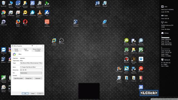Select the Word 2016 desktop icon
This screenshot has width=178, height=100.
point(97,3)
